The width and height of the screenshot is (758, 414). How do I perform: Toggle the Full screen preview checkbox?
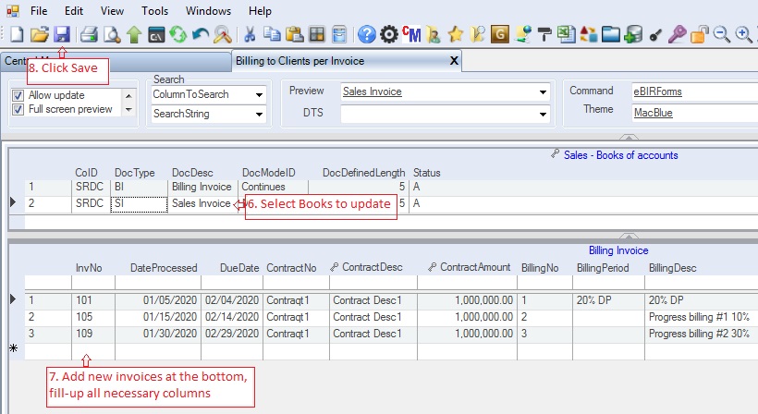tap(18, 109)
